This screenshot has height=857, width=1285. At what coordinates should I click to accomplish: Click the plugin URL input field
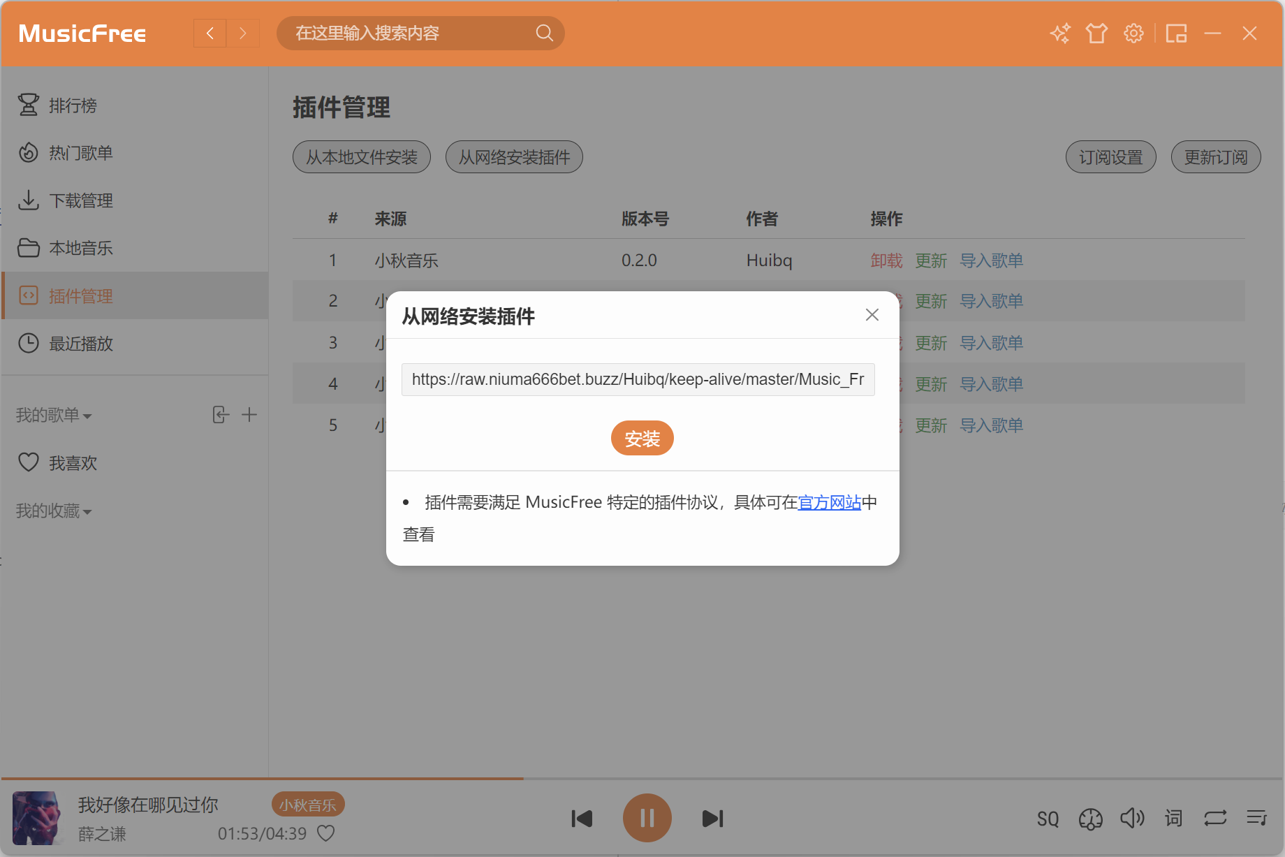pyautogui.click(x=638, y=379)
